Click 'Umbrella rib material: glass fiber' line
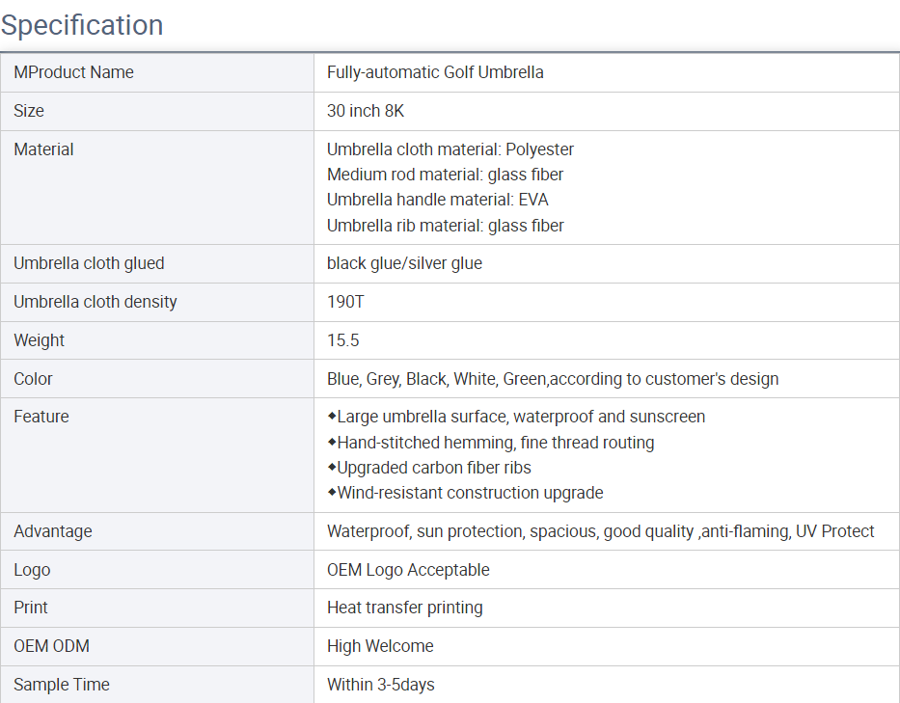 coord(446,226)
